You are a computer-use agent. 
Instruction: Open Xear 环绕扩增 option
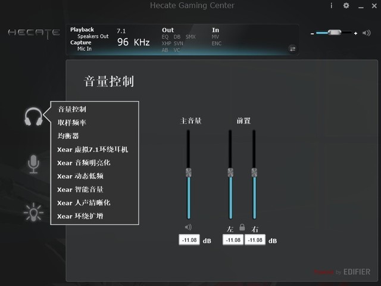pos(80,216)
